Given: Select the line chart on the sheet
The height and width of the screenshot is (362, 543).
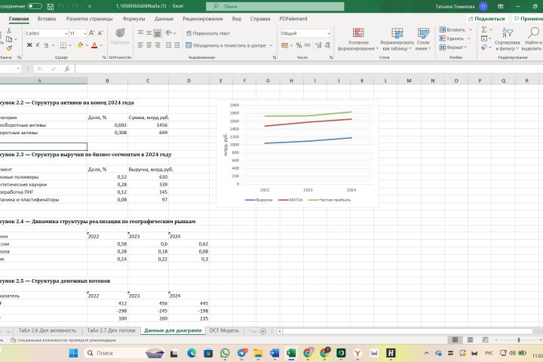Looking at the screenshot, I should click(297, 153).
